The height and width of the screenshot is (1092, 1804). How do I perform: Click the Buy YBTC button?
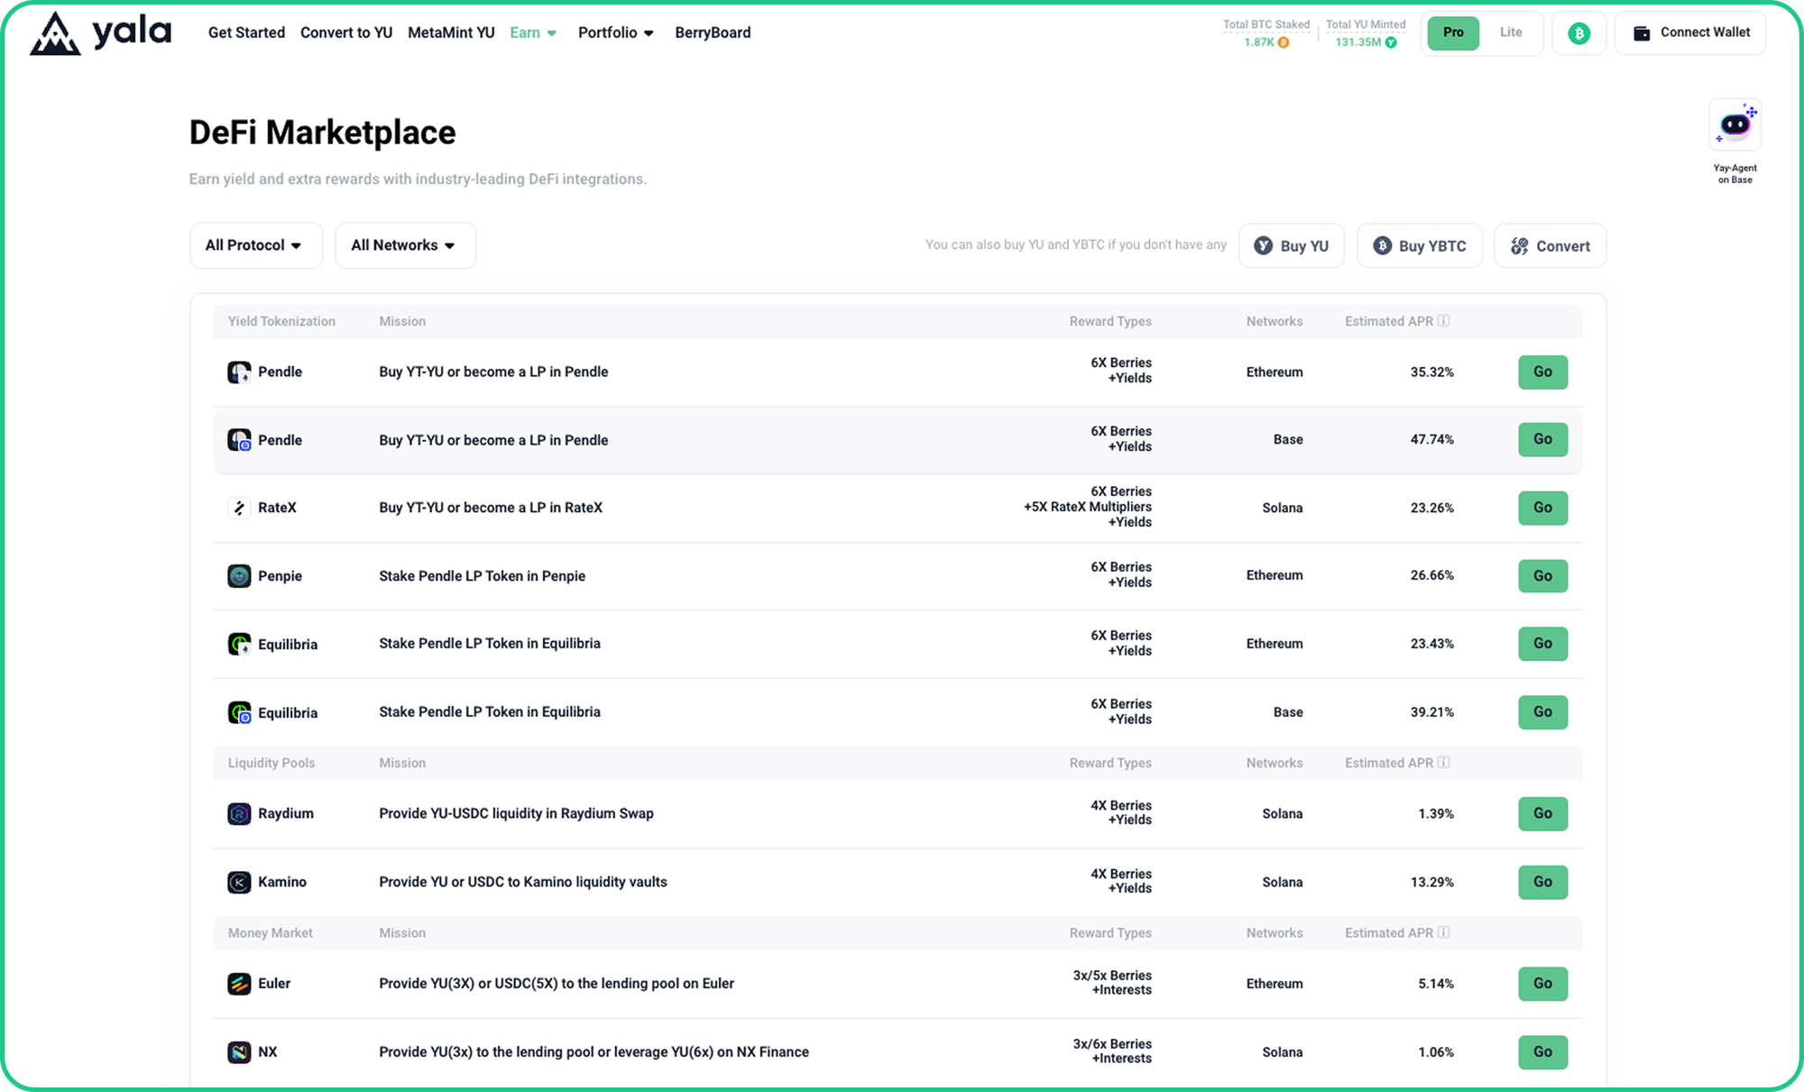(x=1420, y=245)
